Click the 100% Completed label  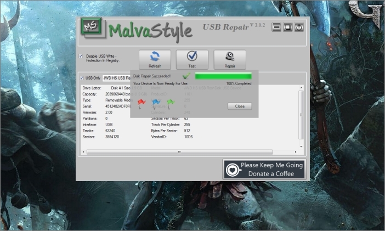(239, 83)
